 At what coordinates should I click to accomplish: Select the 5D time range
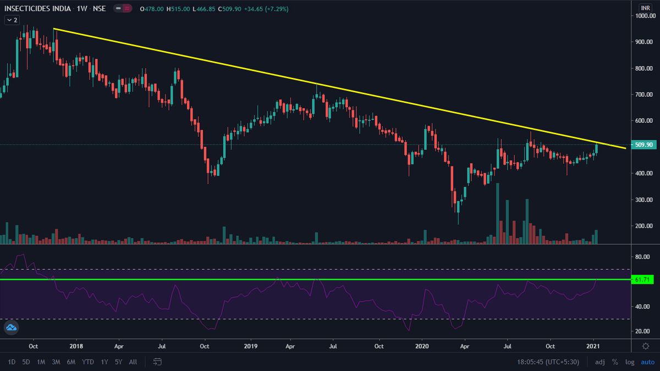pyautogui.click(x=26, y=362)
